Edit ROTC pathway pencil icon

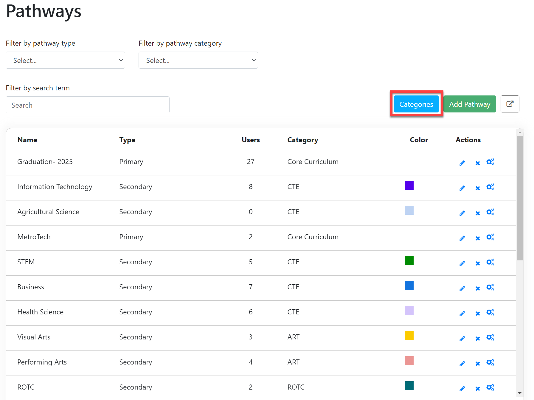[462, 389]
